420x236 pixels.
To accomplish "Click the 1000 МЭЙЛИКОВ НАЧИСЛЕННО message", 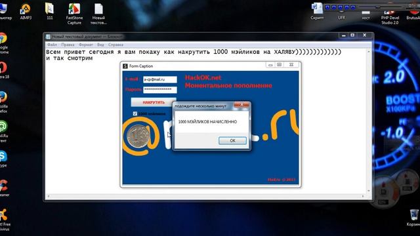I will 207,122.
